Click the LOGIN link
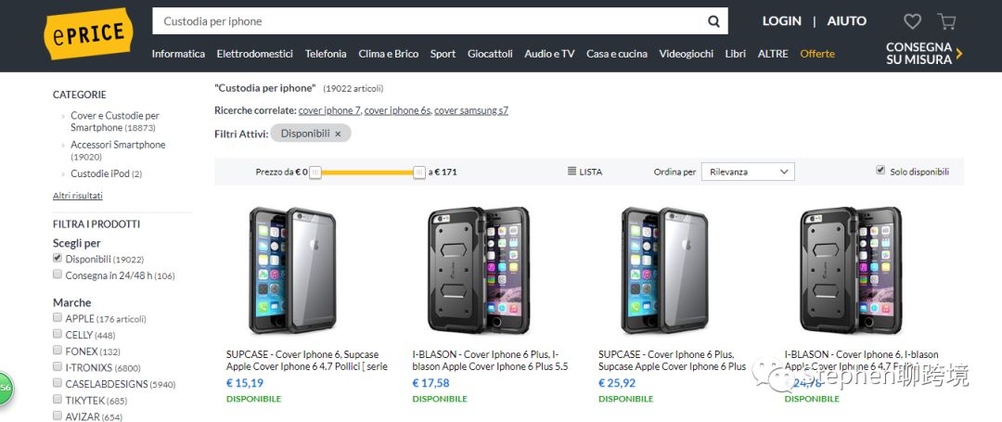Screen dimensions: 1002x422 [x=781, y=21]
